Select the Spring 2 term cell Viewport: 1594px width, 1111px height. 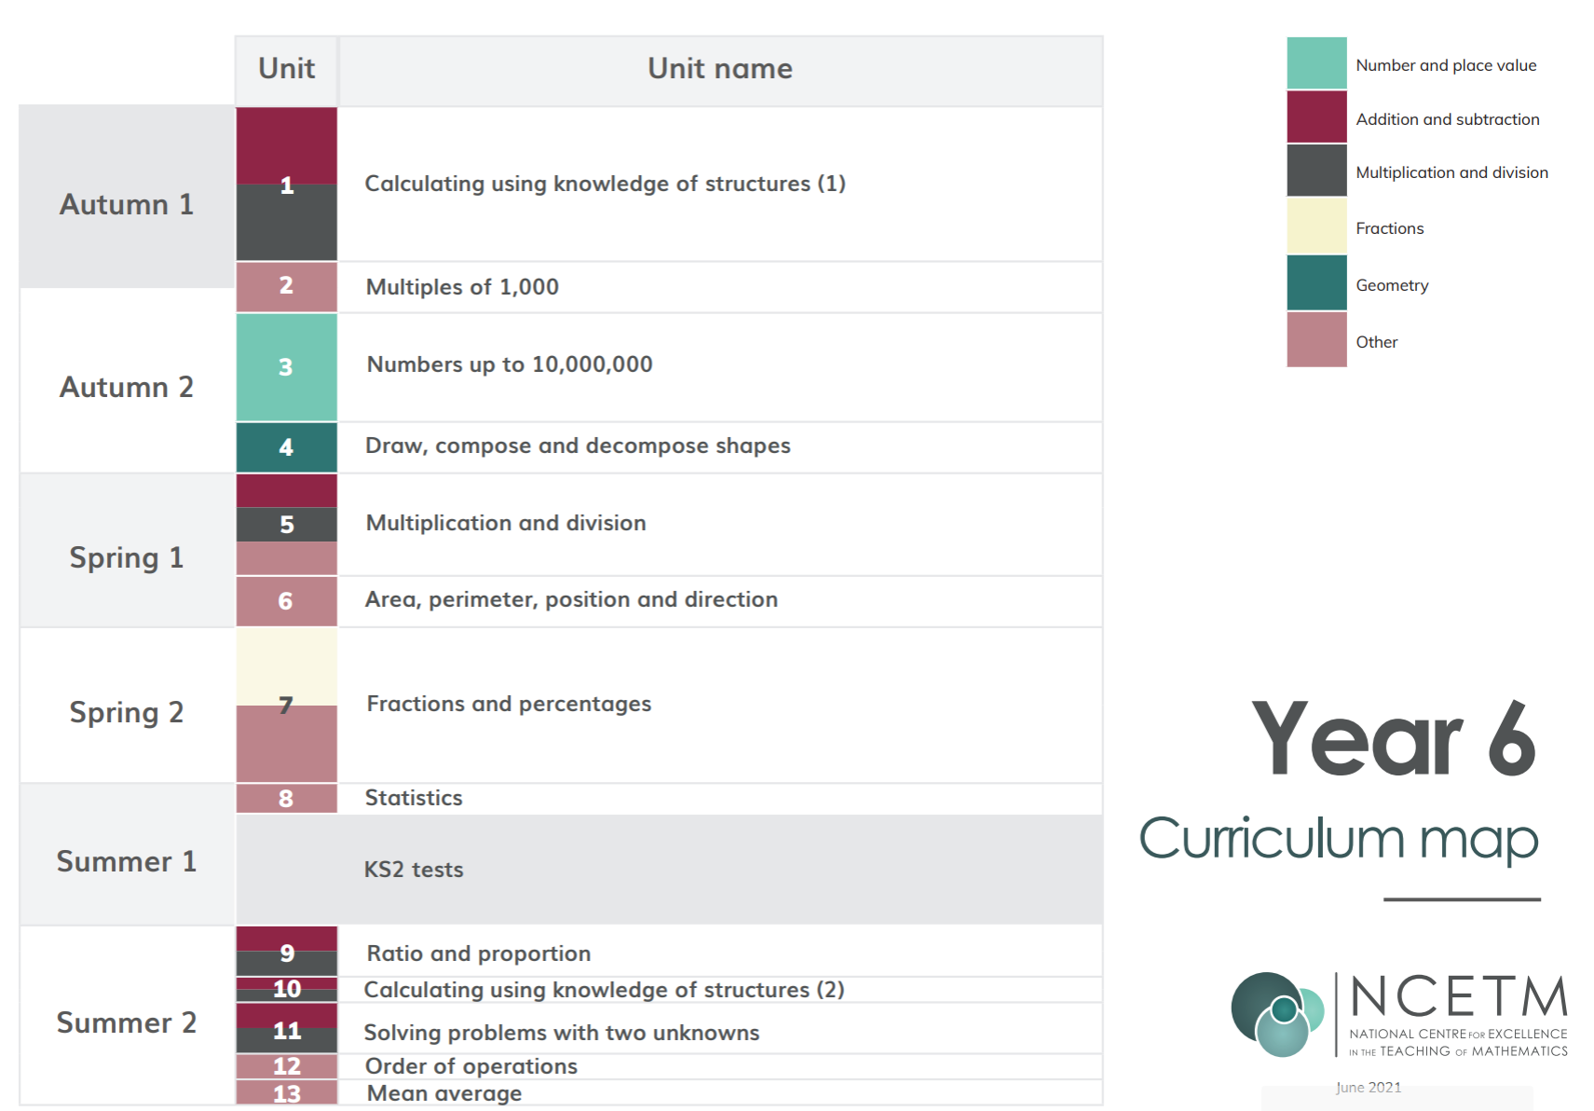pyautogui.click(x=127, y=712)
